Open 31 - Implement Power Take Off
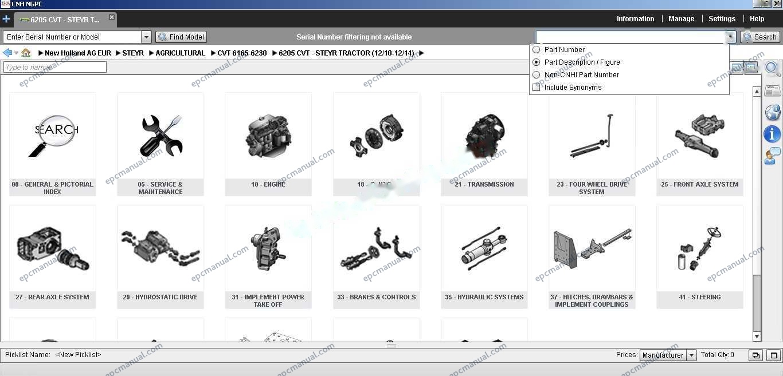 pos(268,257)
